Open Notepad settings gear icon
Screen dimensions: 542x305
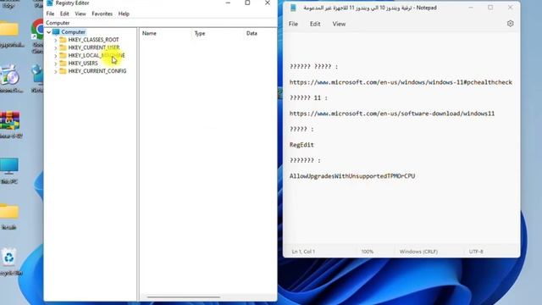tap(510, 24)
